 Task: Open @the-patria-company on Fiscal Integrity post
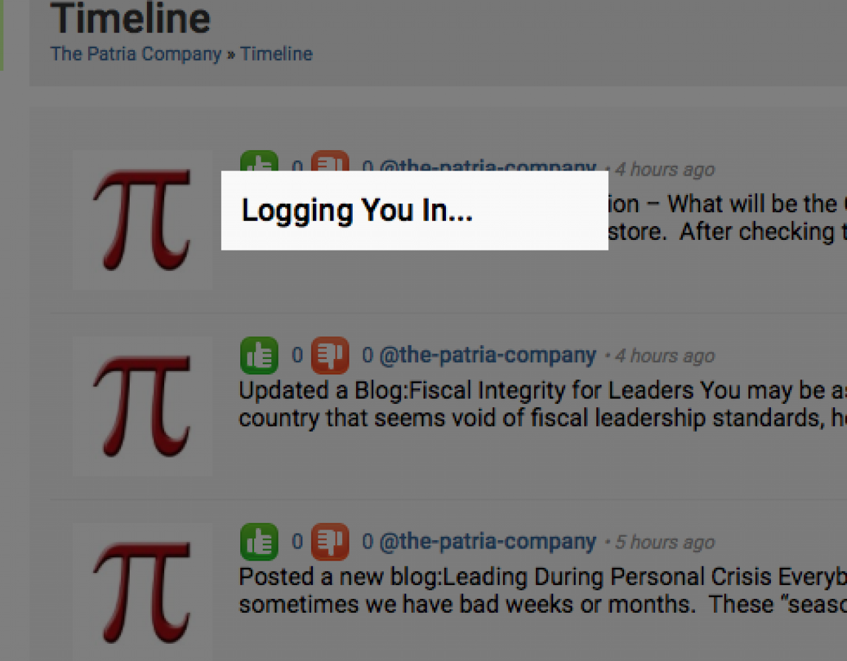[x=488, y=356]
